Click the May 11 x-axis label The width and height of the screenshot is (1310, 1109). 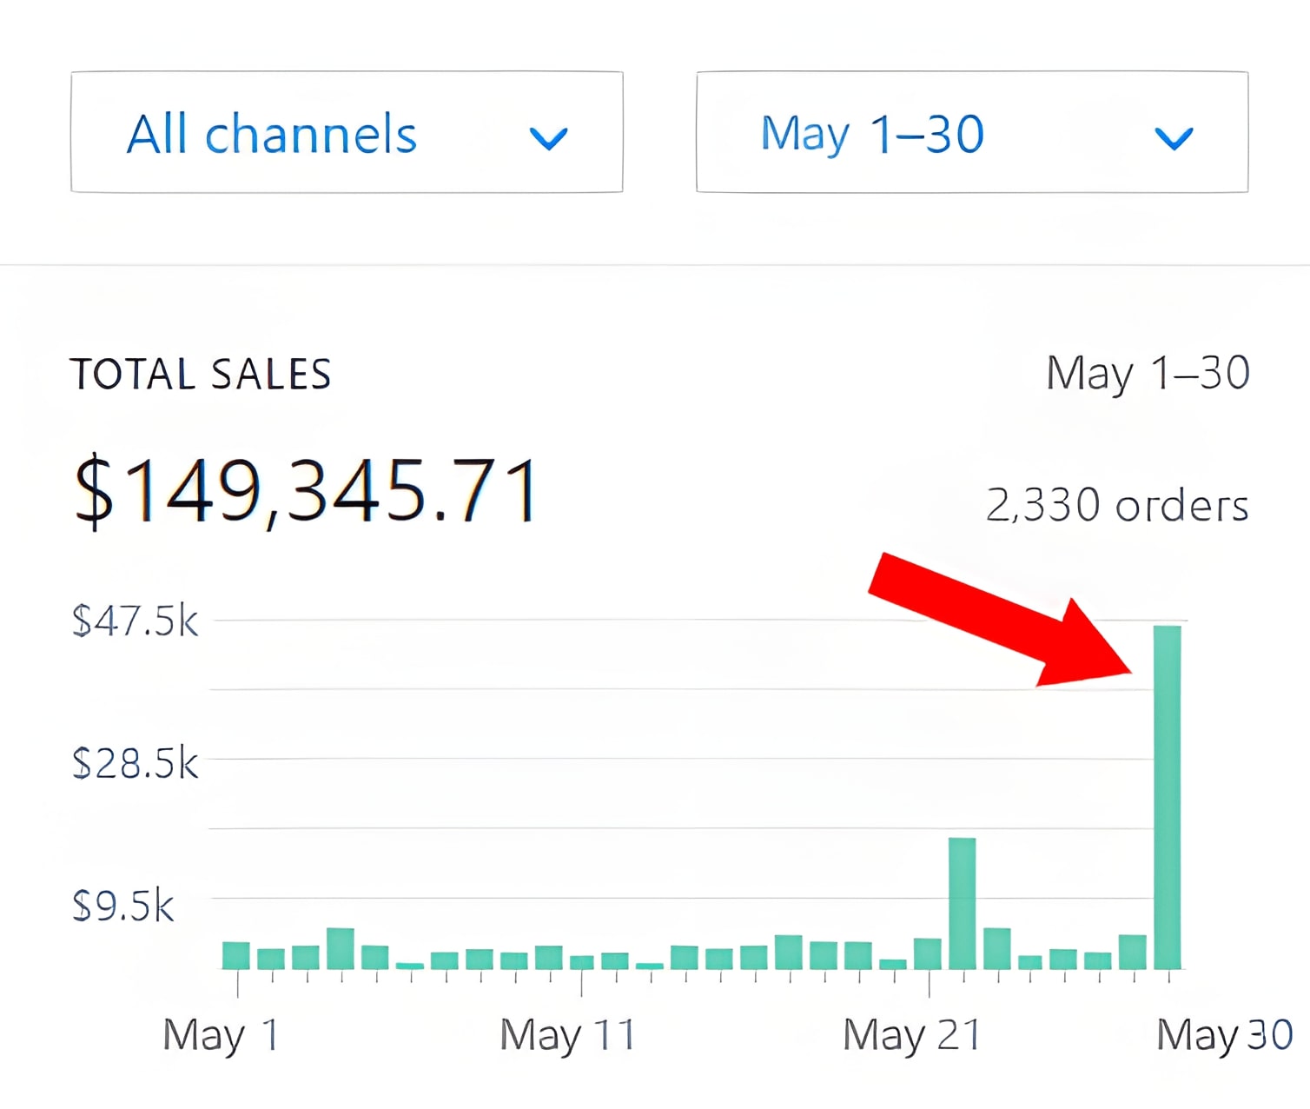pos(567,1035)
